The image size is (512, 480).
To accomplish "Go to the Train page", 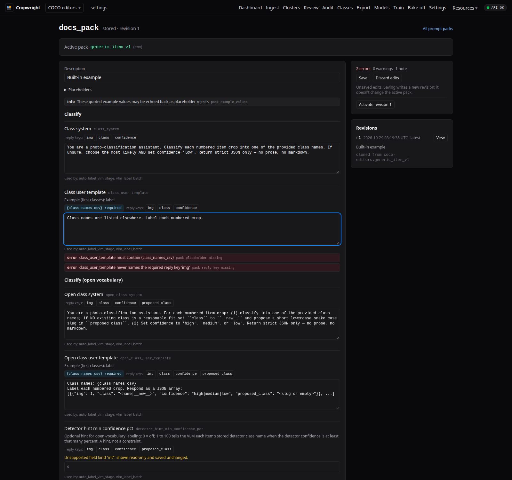I will click(x=398, y=8).
